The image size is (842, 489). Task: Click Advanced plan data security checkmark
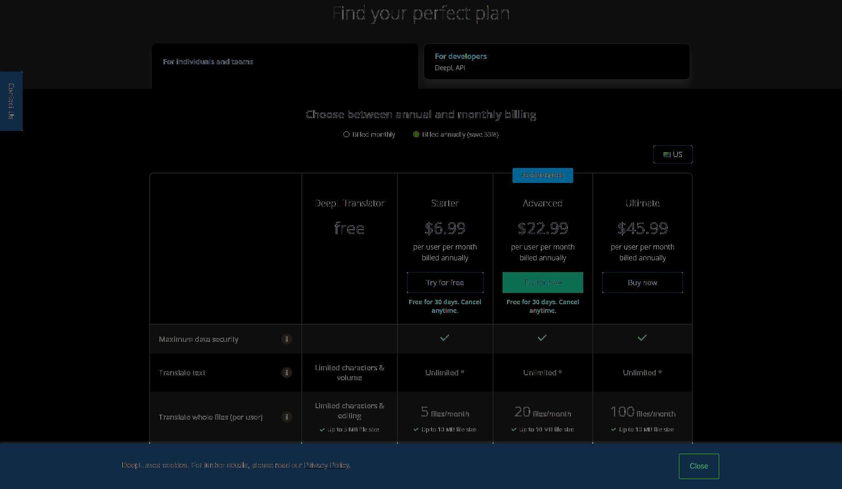click(542, 338)
